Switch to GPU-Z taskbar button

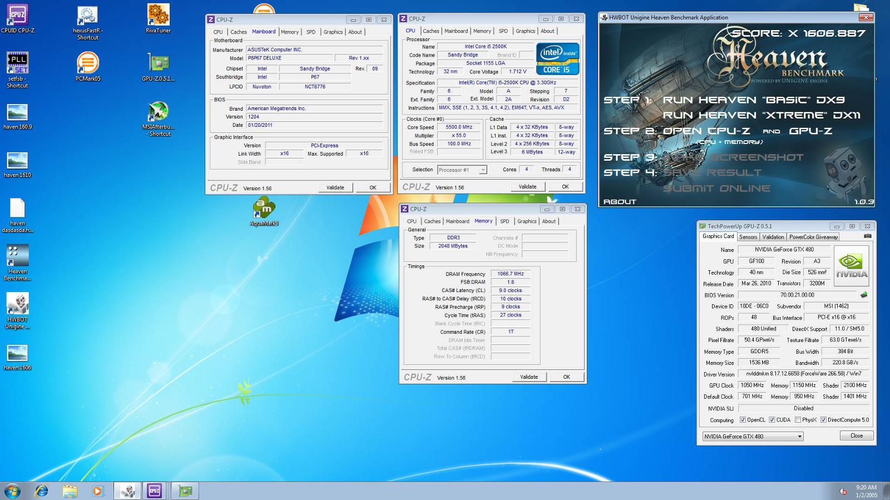[x=185, y=491]
